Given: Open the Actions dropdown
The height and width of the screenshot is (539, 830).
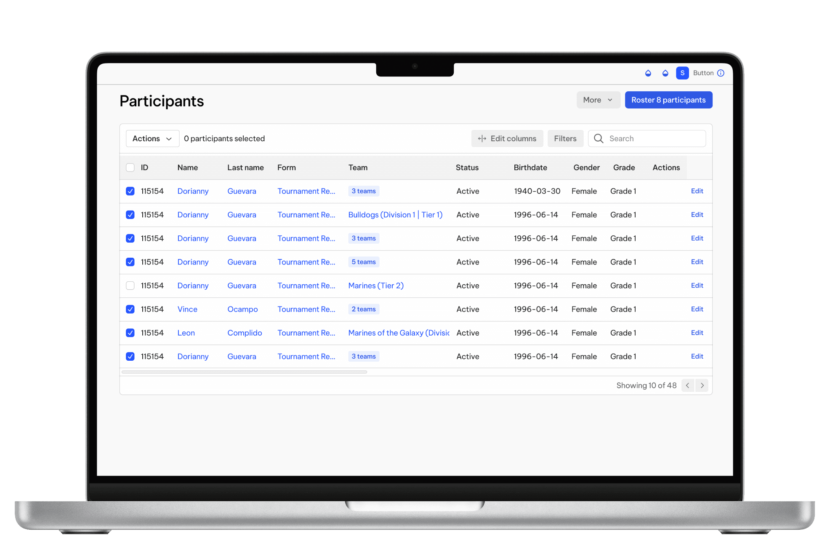Looking at the screenshot, I should pos(152,139).
